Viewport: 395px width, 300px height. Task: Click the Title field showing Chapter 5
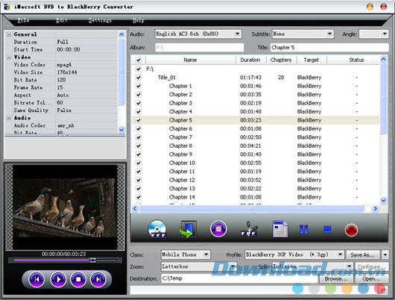pos(329,48)
